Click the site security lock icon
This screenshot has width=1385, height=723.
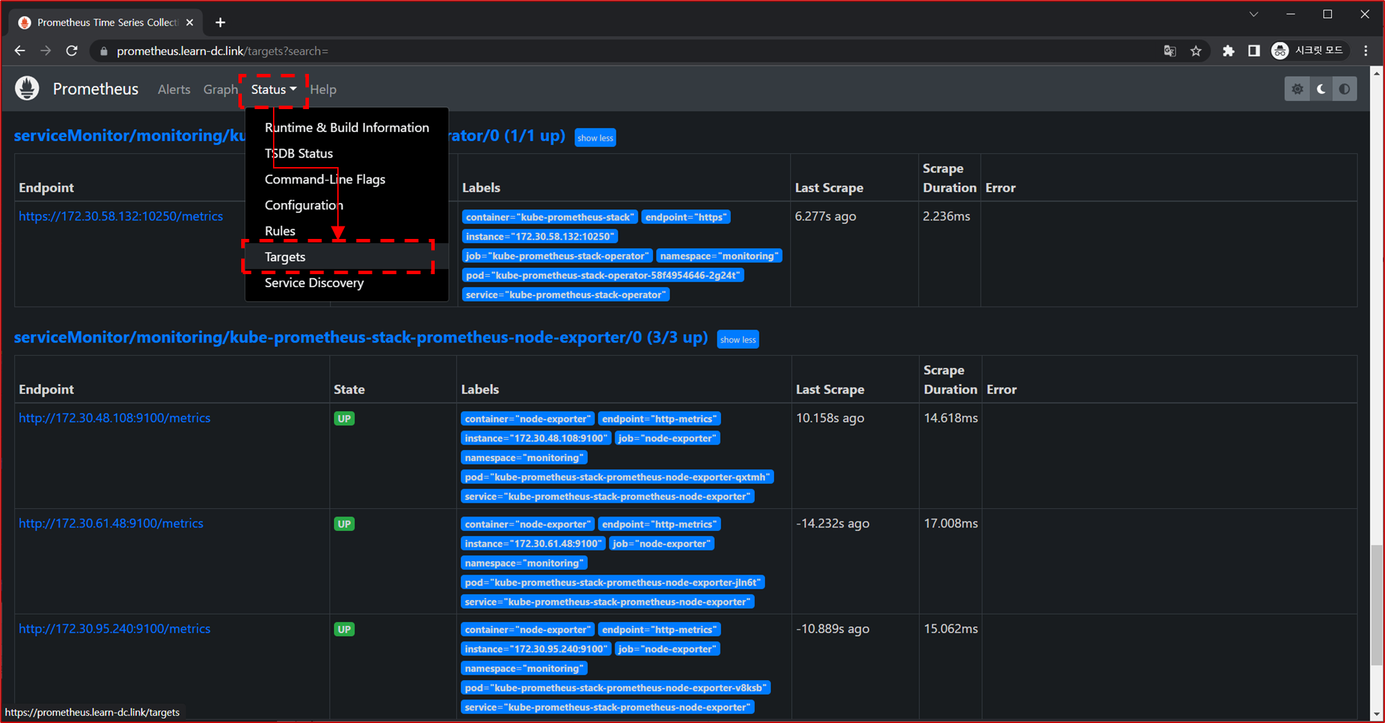coord(102,50)
